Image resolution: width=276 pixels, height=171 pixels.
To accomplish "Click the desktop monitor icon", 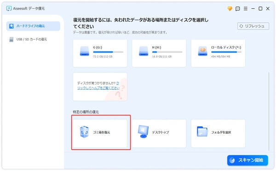I will [x=143, y=131].
